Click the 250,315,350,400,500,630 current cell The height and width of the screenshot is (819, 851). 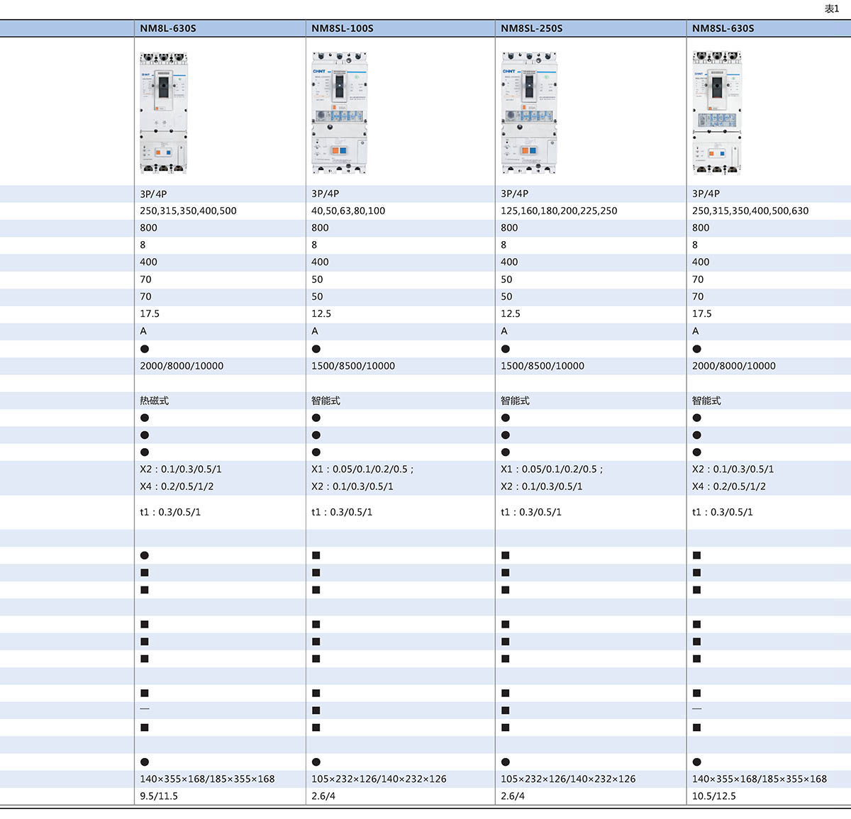click(x=750, y=211)
